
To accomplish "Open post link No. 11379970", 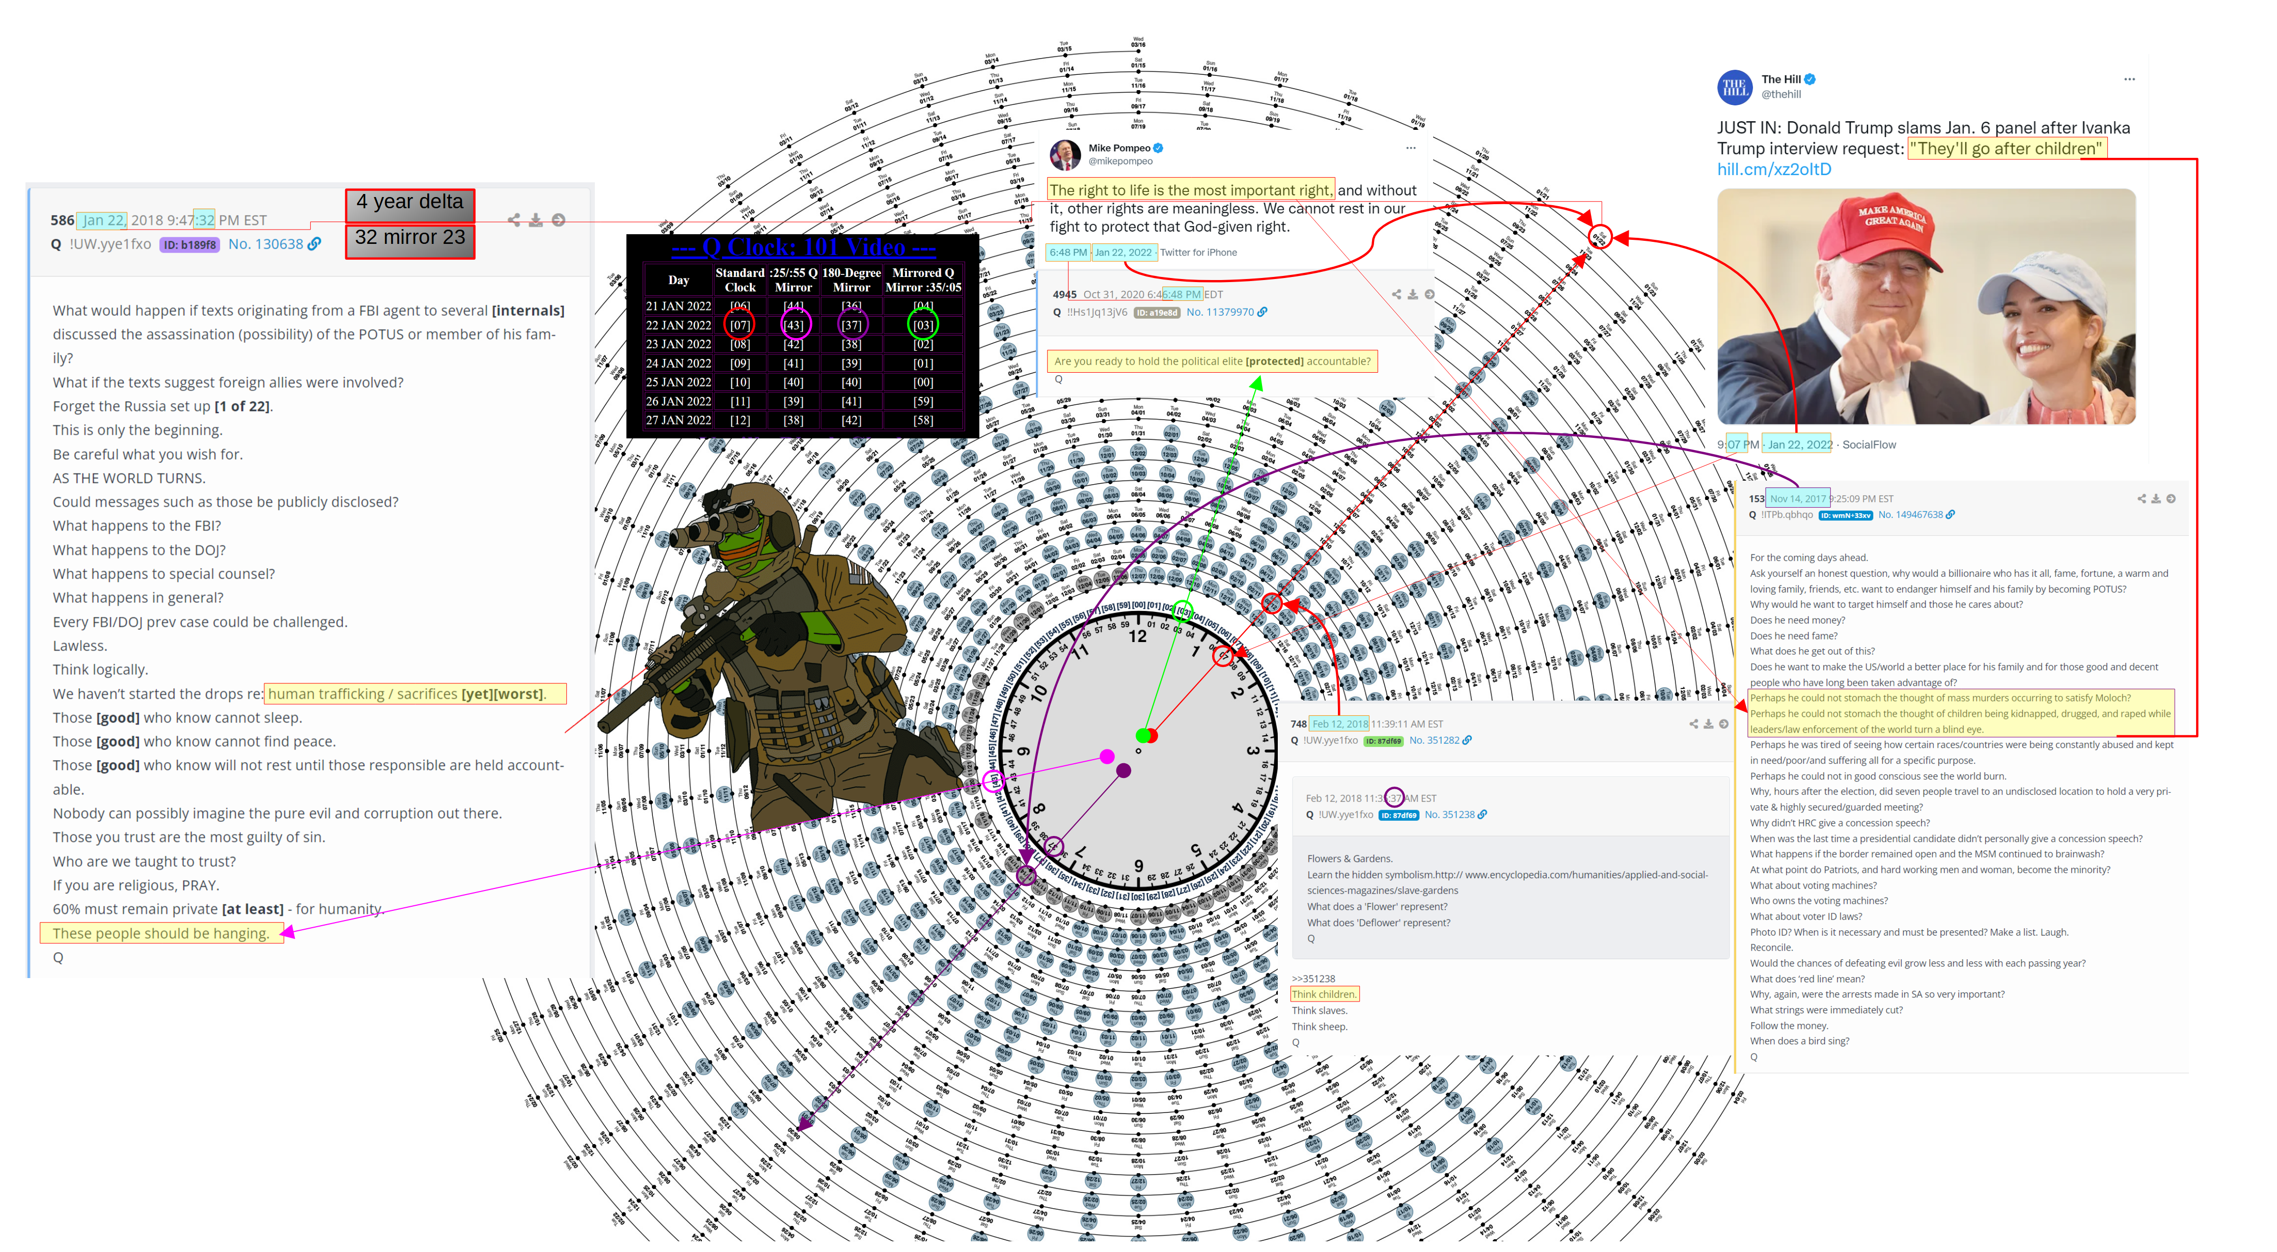I will click(x=1220, y=312).
